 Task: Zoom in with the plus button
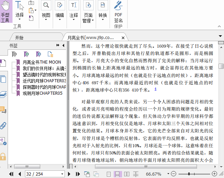(214, 174)
